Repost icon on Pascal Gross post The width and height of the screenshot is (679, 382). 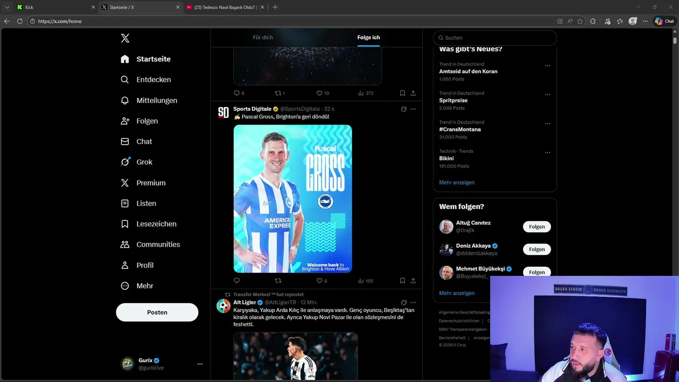278,281
